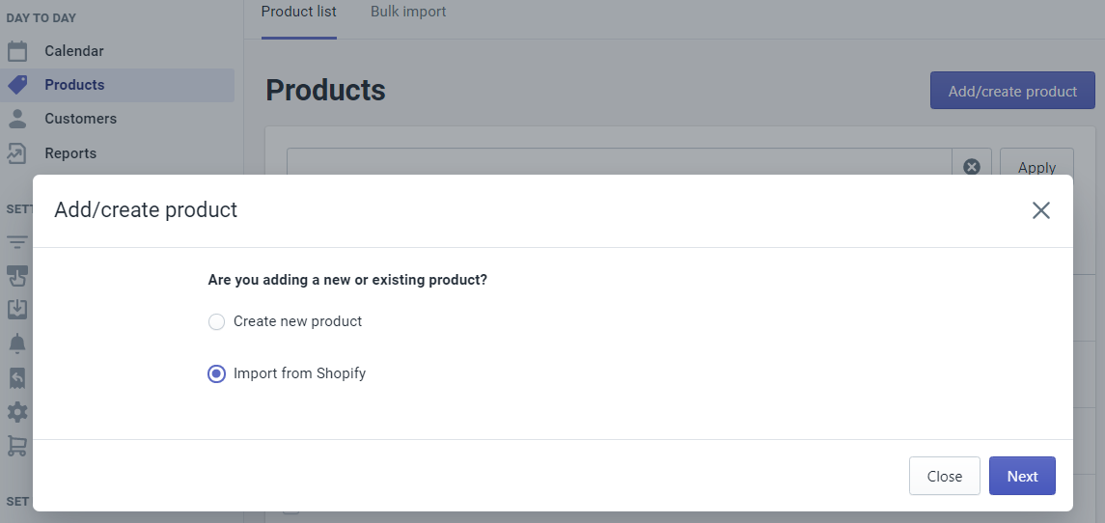This screenshot has width=1105, height=523.
Task: Clear the search field with X icon
Action: (x=972, y=167)
